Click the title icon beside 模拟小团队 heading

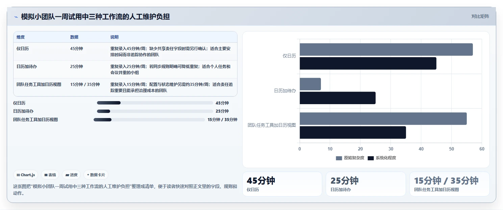(x=16, y=17)
